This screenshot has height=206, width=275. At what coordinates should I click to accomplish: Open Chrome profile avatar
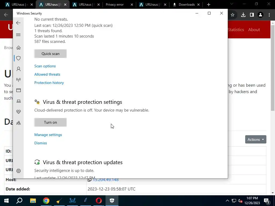click(x=260, y=15)
